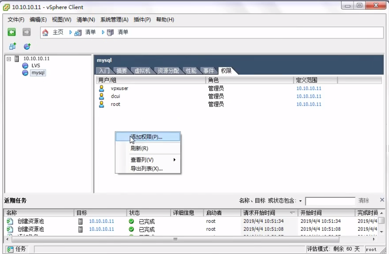
Task: Click the user icon beside vpxuser
Action: click(102, 88)
